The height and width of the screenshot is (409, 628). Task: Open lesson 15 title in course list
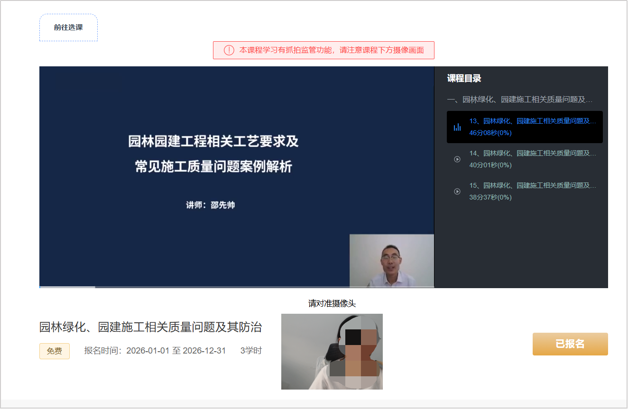click(x=533, y=185)
